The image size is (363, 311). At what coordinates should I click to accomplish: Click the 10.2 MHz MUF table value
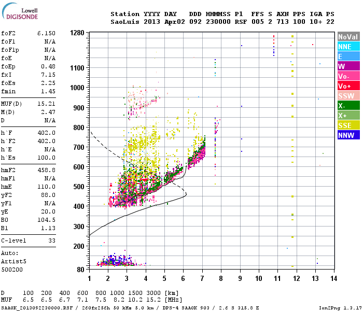pos(135,300)
